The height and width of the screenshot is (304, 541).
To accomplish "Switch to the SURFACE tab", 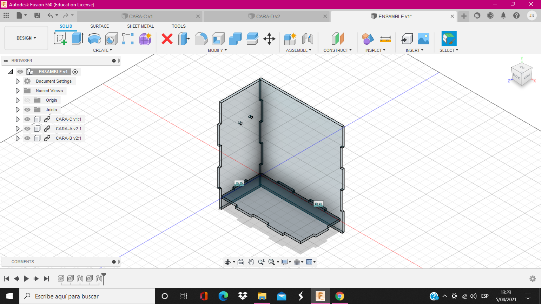I will pyautogui.click(x=99, y=26).
